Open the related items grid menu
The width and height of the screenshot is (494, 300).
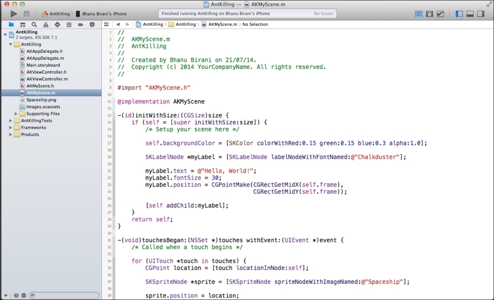click(107, 24)
